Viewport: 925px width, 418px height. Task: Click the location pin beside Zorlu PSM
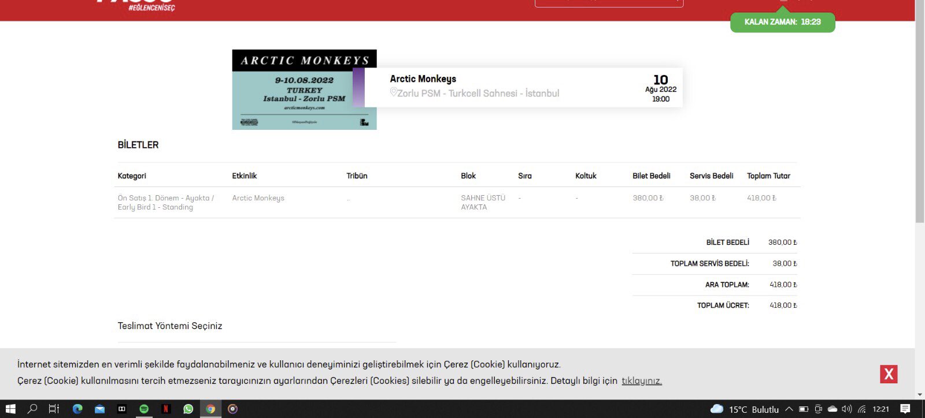393,92
